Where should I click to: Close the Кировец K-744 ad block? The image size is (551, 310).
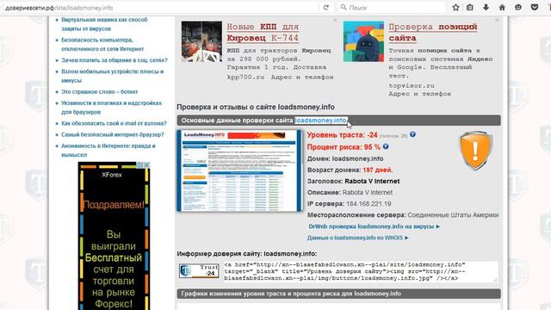335,21
